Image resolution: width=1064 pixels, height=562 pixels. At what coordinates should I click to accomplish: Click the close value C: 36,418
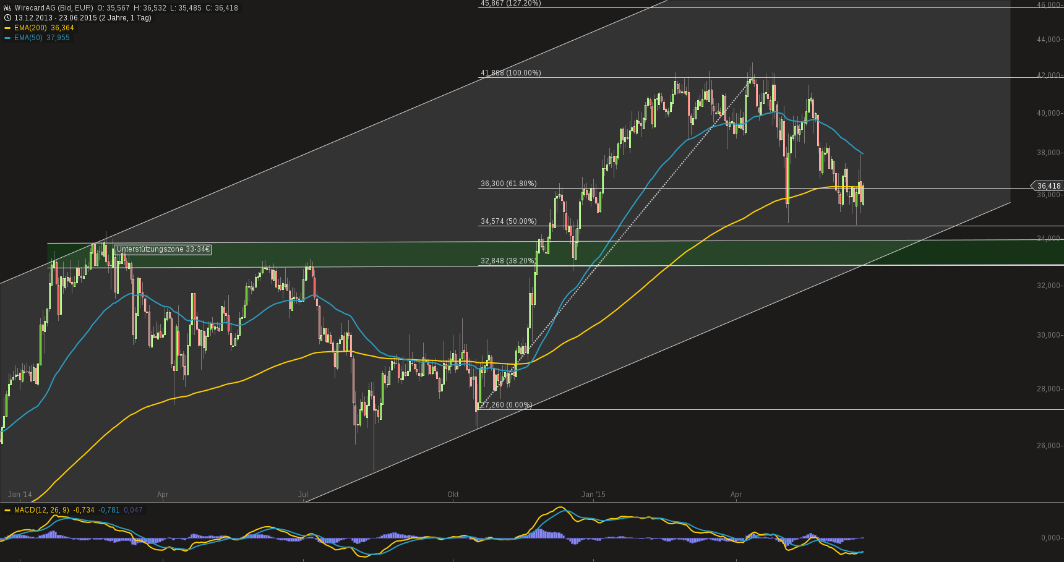point(221,8)
